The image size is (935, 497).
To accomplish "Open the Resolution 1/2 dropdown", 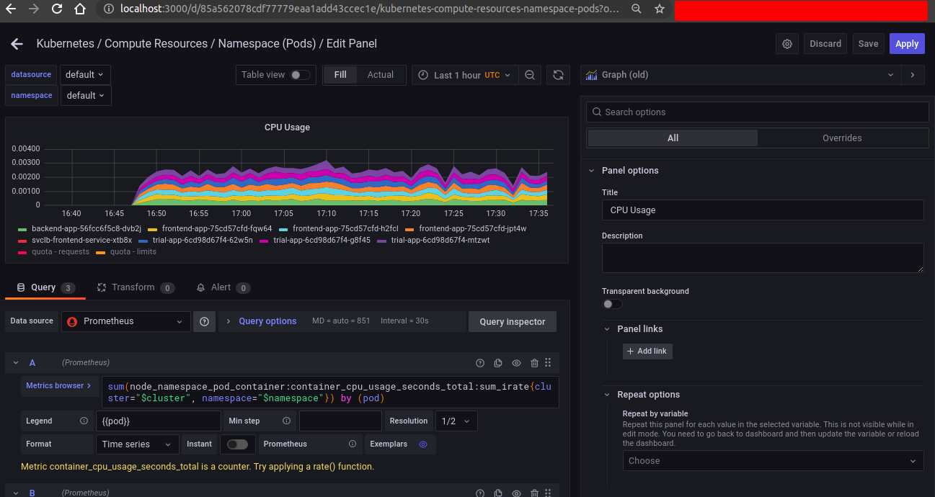I will 456,421.
